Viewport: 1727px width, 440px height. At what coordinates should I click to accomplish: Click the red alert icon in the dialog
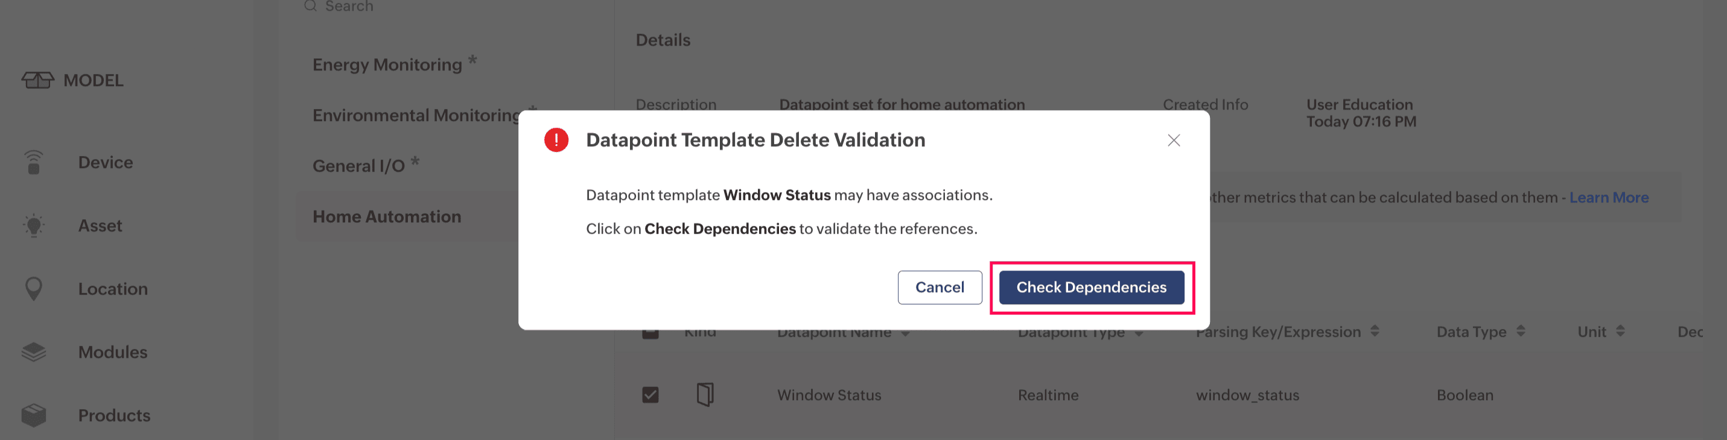[556, 140]
